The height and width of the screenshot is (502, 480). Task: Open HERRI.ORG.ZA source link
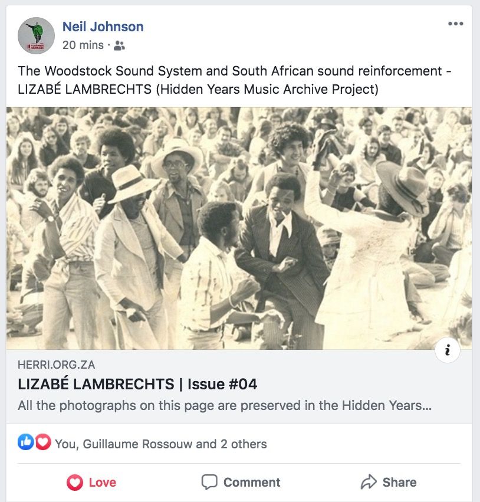tap(57, 365)
